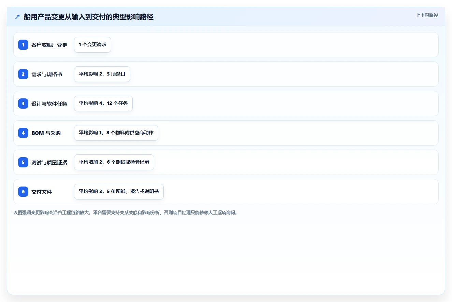Viewport: 452px width, 302px height.
Task: Click the BOM 与采购 step label
Action: click(46, 133)
